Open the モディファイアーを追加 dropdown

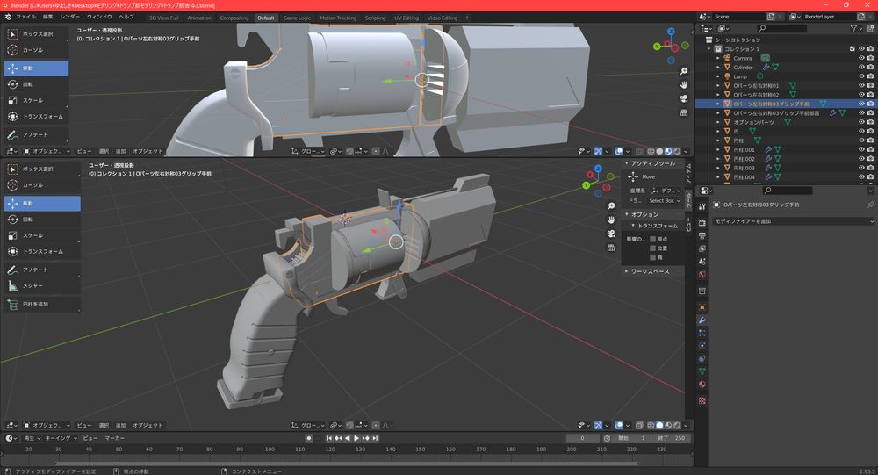point(793,221)
